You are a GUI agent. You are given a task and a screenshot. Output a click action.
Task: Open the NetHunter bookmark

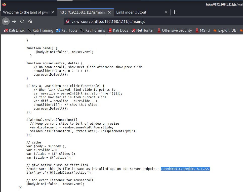142,30
